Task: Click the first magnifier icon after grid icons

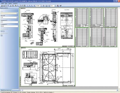Action: (28, 6)
